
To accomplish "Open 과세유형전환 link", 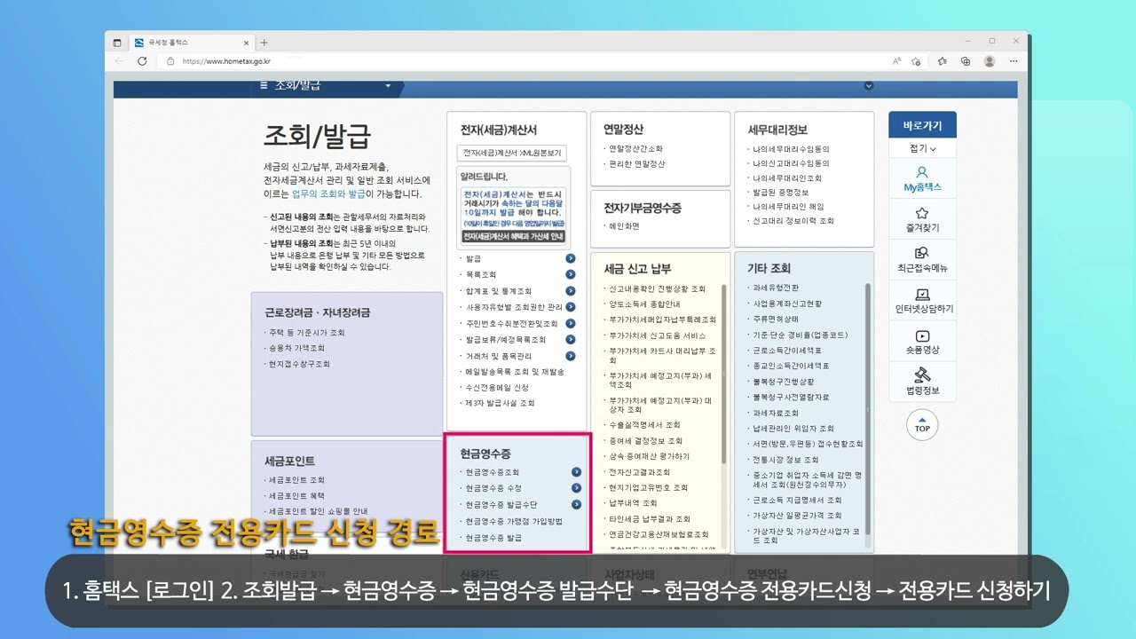I will click(x=776, y=288).
